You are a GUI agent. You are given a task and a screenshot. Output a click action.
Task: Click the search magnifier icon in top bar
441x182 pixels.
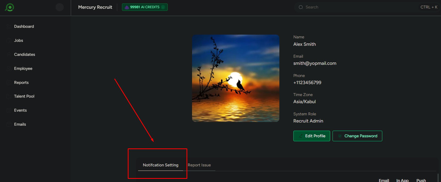point(301,7)
